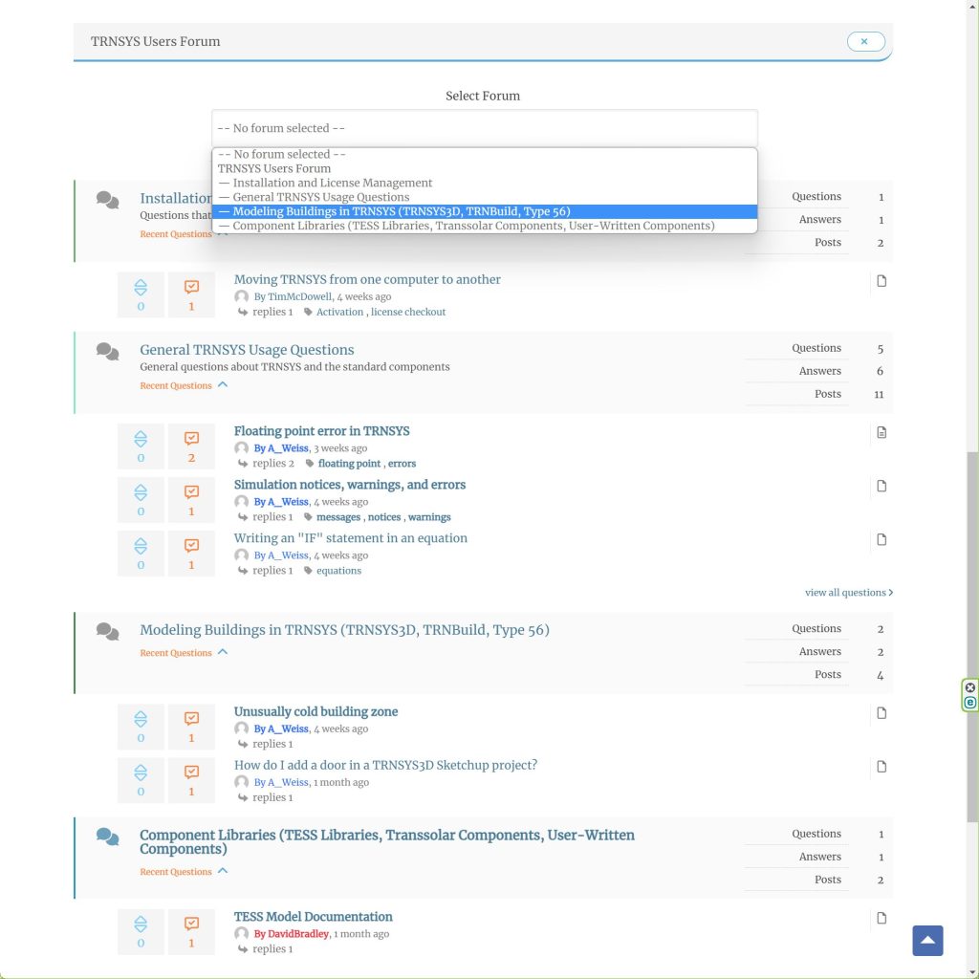
Task: Click vote icon beside add a door question
Action: click(141, 772)
